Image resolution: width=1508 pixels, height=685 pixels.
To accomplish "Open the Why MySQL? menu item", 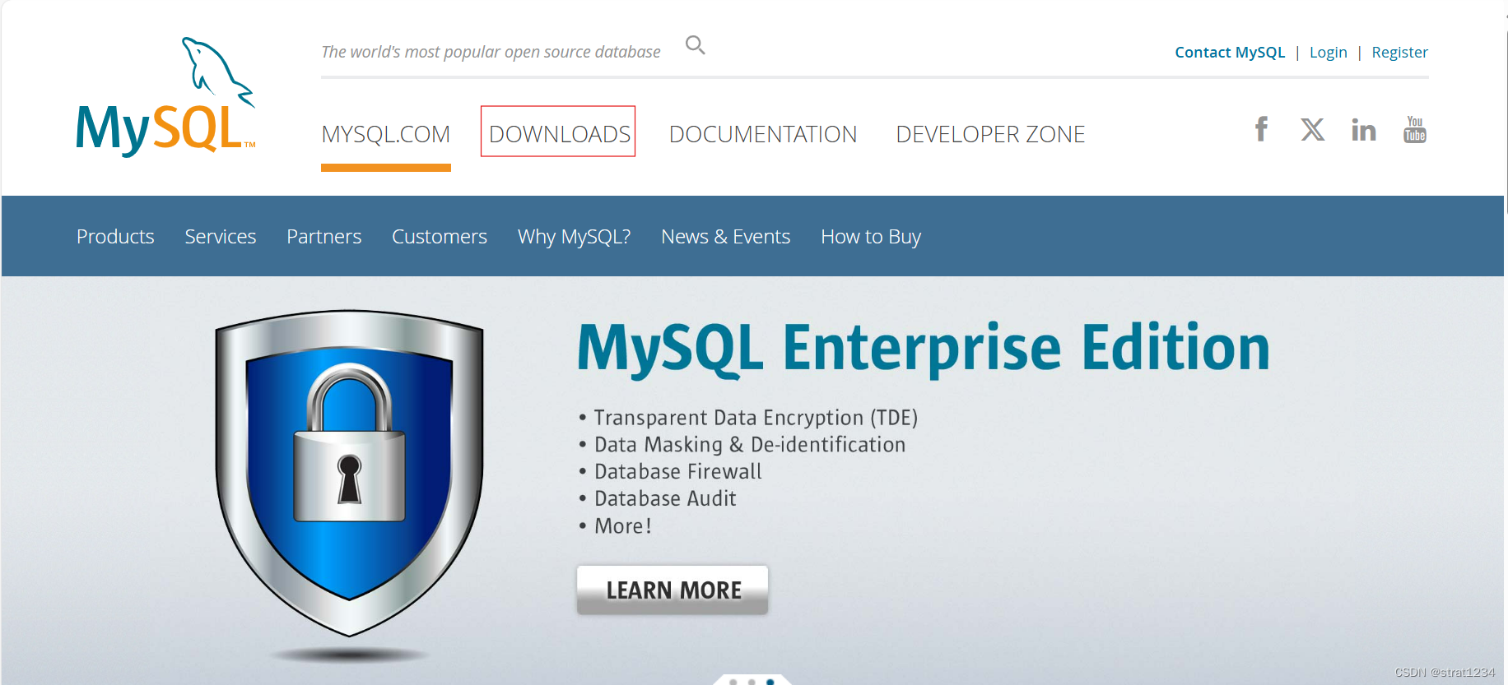I will point(575,237).
